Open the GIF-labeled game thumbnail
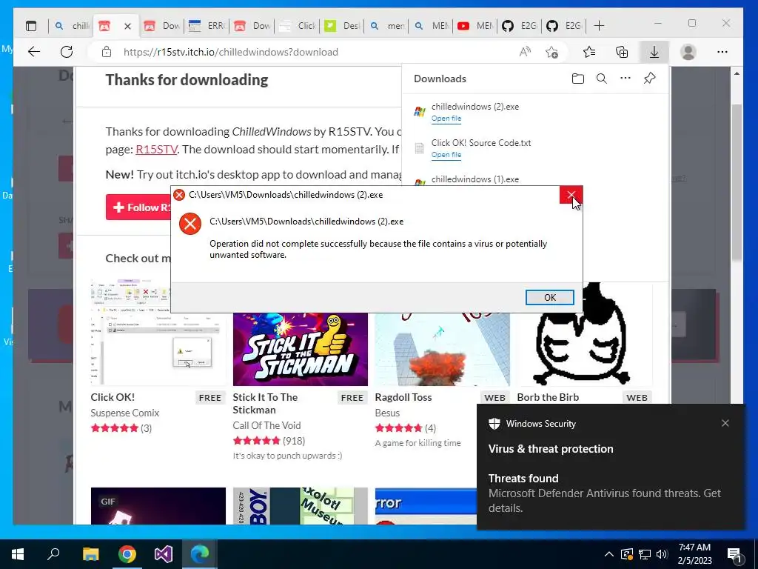The width and height of the screenshot is (758, 569). click(158, 506)
